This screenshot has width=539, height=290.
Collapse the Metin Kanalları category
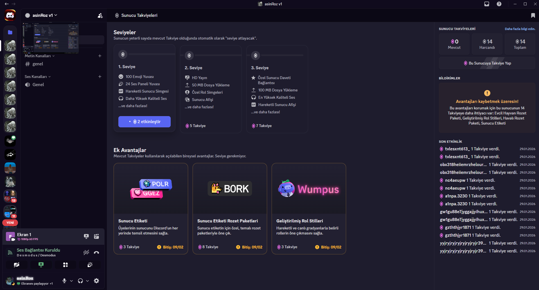pos(40,56)
